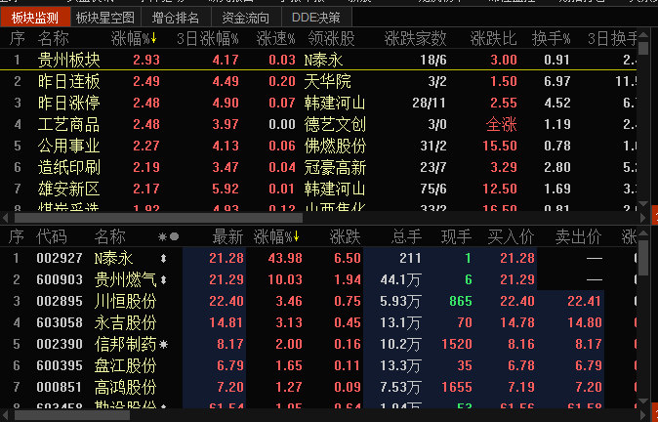Switch to the 板块监测 tab
Image resolution: width=658 pixels, height=422 pixels.
coord(35,18)
